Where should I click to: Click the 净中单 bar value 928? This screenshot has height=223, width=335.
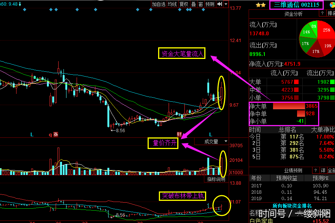click(310, 113)
